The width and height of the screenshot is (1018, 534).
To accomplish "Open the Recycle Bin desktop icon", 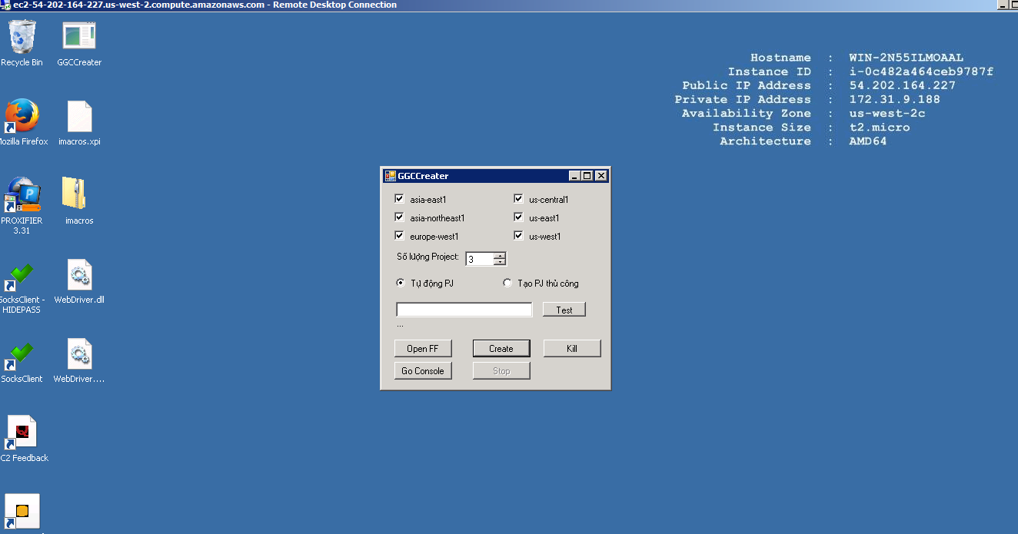I will click(x=22, y=36).
